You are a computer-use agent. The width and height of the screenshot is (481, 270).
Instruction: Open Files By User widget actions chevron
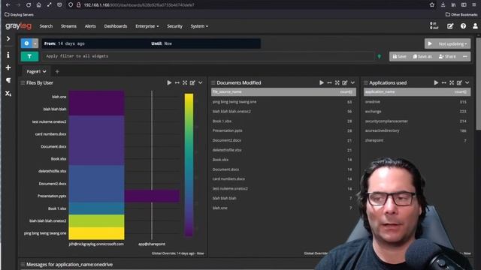201,82
